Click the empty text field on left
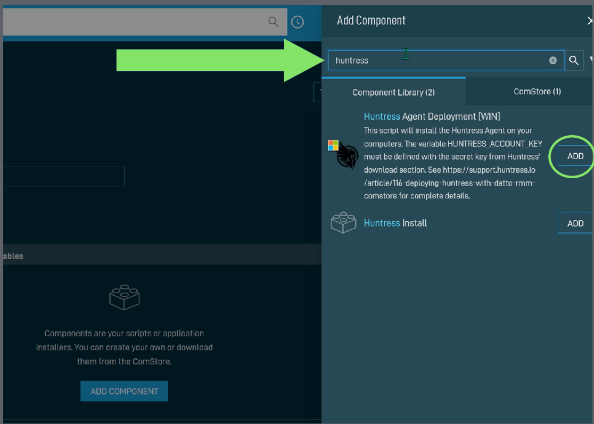Viewport: 594px width, 424px height. click(x=64, y=176)
